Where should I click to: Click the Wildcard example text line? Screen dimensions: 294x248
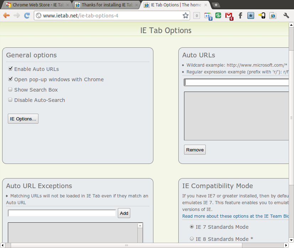(x=237, y=65)
